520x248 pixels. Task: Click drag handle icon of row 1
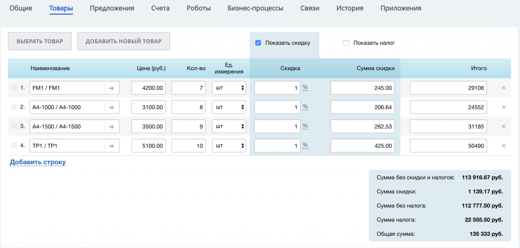(14, 88)
